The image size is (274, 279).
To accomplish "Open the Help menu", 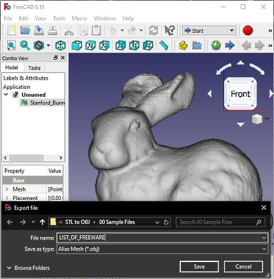I will [128, 18].
